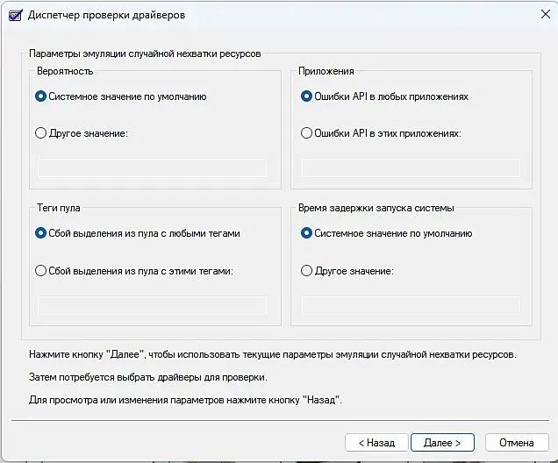The image size is (558, 463).
Task: Click the startup delay value field
Action: pos(411,305)
